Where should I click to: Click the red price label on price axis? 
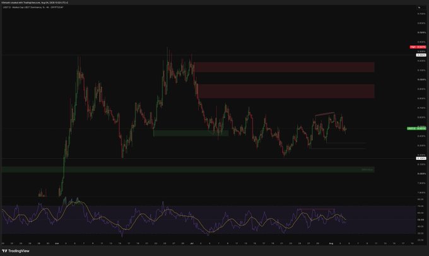[x=418, y=47]
